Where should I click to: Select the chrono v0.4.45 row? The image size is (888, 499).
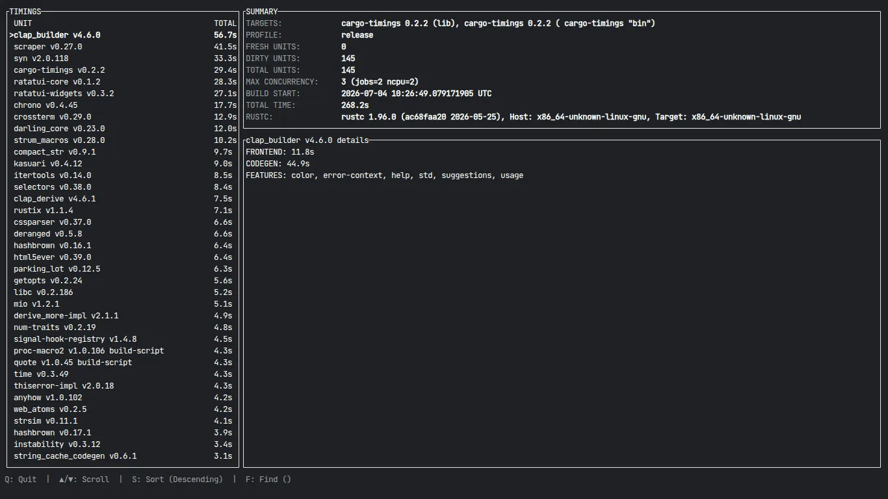(123, 105)
